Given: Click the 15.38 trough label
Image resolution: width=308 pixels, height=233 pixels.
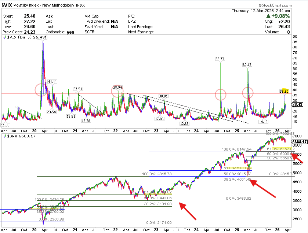Looking at the screenshot, I should pos(86,121).
